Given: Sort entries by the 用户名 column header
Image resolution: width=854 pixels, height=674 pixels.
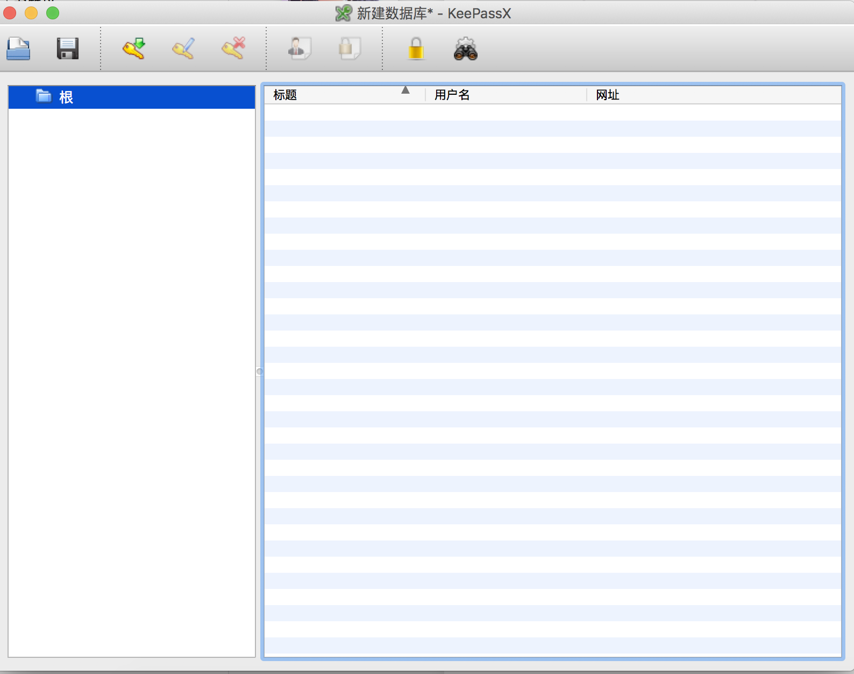Looking at the screenshot, I should [x=452, y=95].
